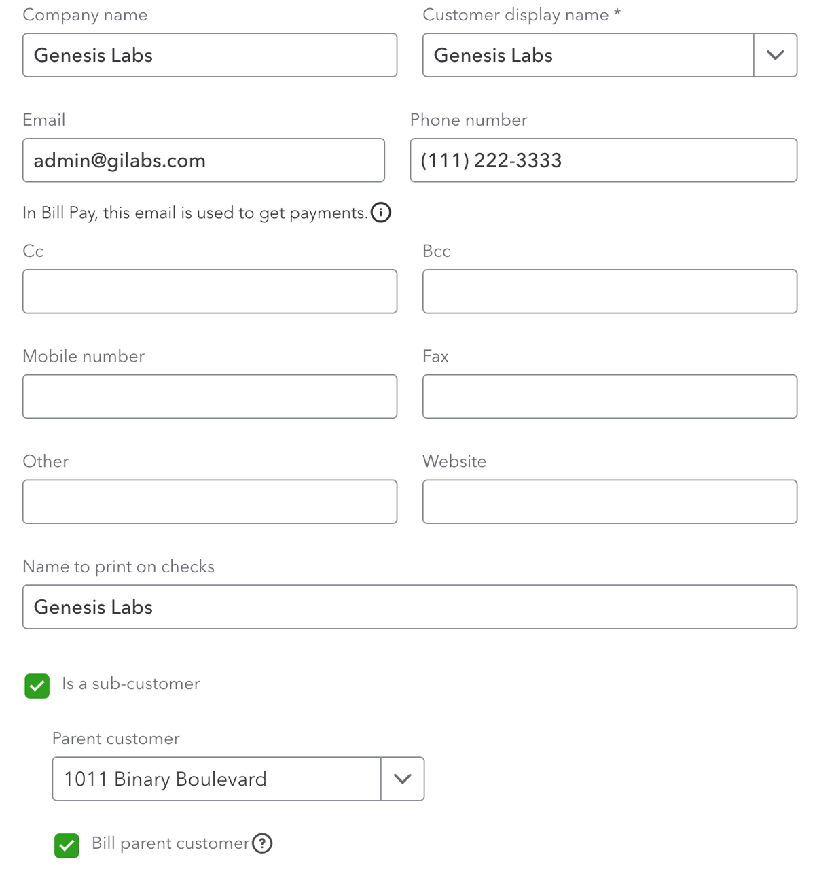Select the Fax input field

pos(609,396)
